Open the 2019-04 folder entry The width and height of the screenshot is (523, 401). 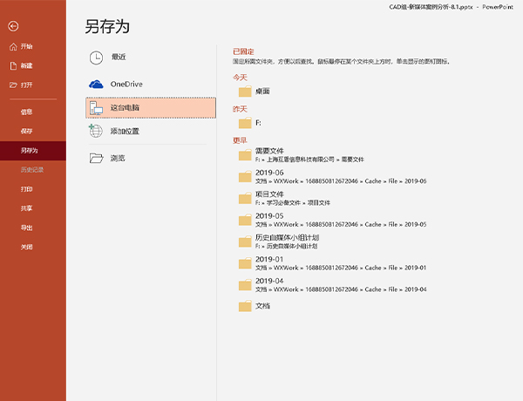[332, 285]
